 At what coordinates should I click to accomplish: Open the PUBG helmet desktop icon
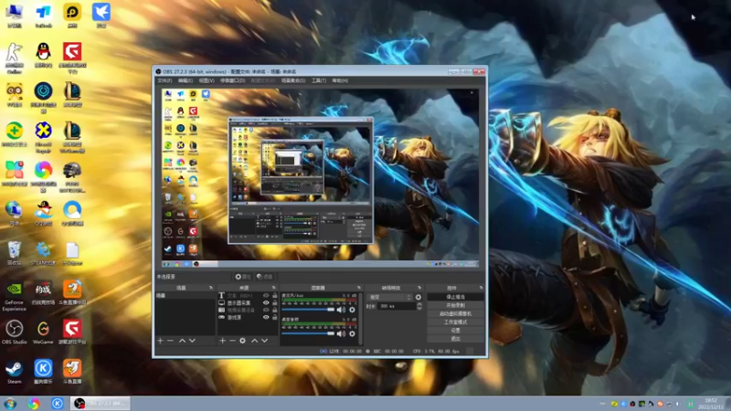[72, 176]
